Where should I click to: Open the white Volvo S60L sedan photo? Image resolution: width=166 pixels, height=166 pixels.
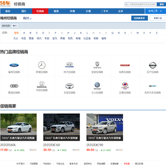click(x=18, y=127)
